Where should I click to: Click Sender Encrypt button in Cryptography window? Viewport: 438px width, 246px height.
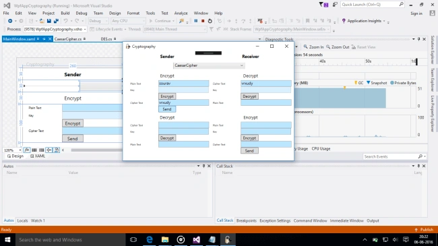point(167,96)
